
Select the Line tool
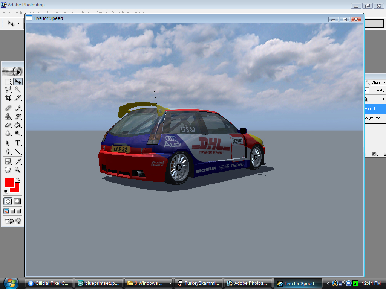tap(17, 151)
